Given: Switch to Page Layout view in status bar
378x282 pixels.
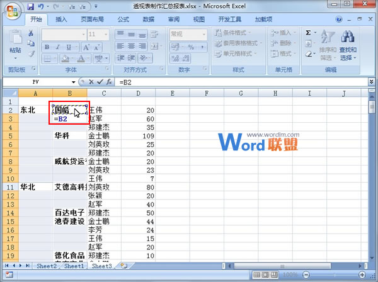Looking at the screenshot, I should point(265,275).
